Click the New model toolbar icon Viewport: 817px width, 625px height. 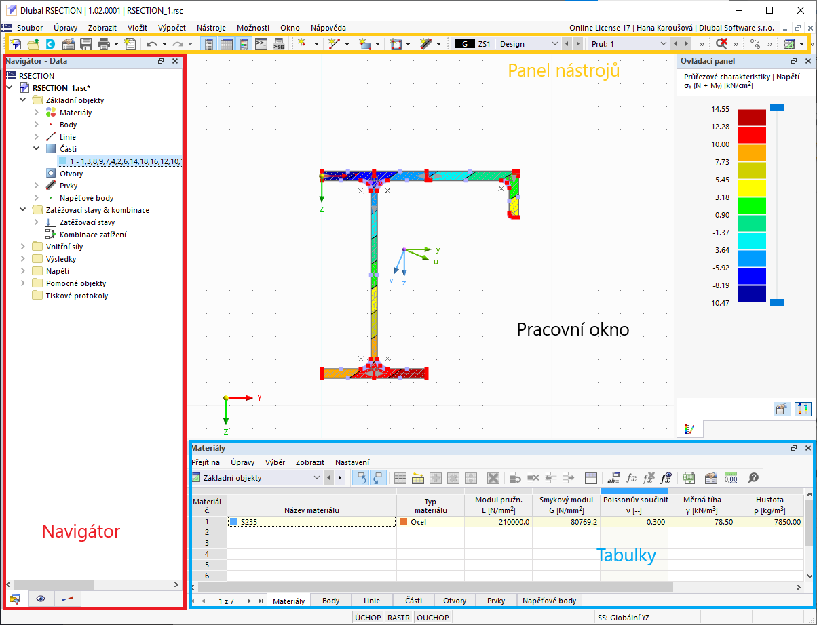(16, 44)
